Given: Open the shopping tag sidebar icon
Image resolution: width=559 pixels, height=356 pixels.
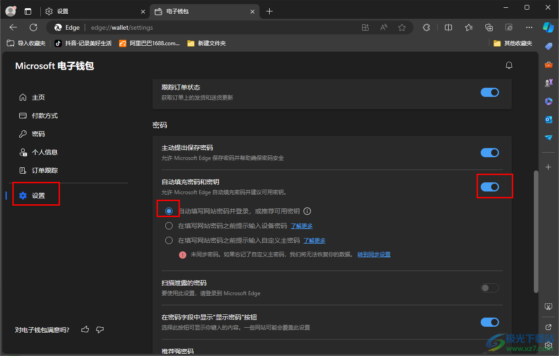Looking at the screenshot, I should click(x=548, y=46).
